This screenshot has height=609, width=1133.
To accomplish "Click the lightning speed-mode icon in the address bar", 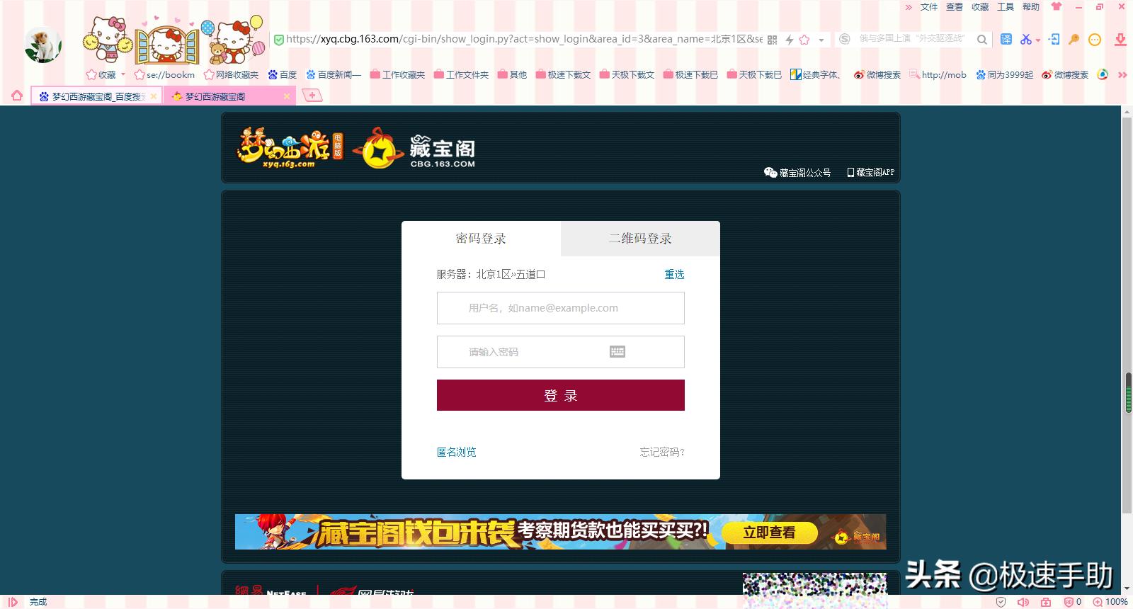I will tap(789, 40).
